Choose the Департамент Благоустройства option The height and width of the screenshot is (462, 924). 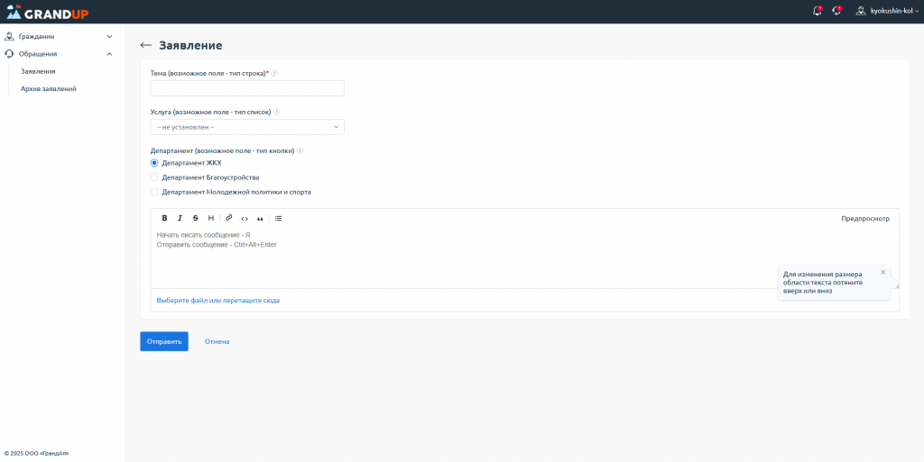[x=154, y=177]
